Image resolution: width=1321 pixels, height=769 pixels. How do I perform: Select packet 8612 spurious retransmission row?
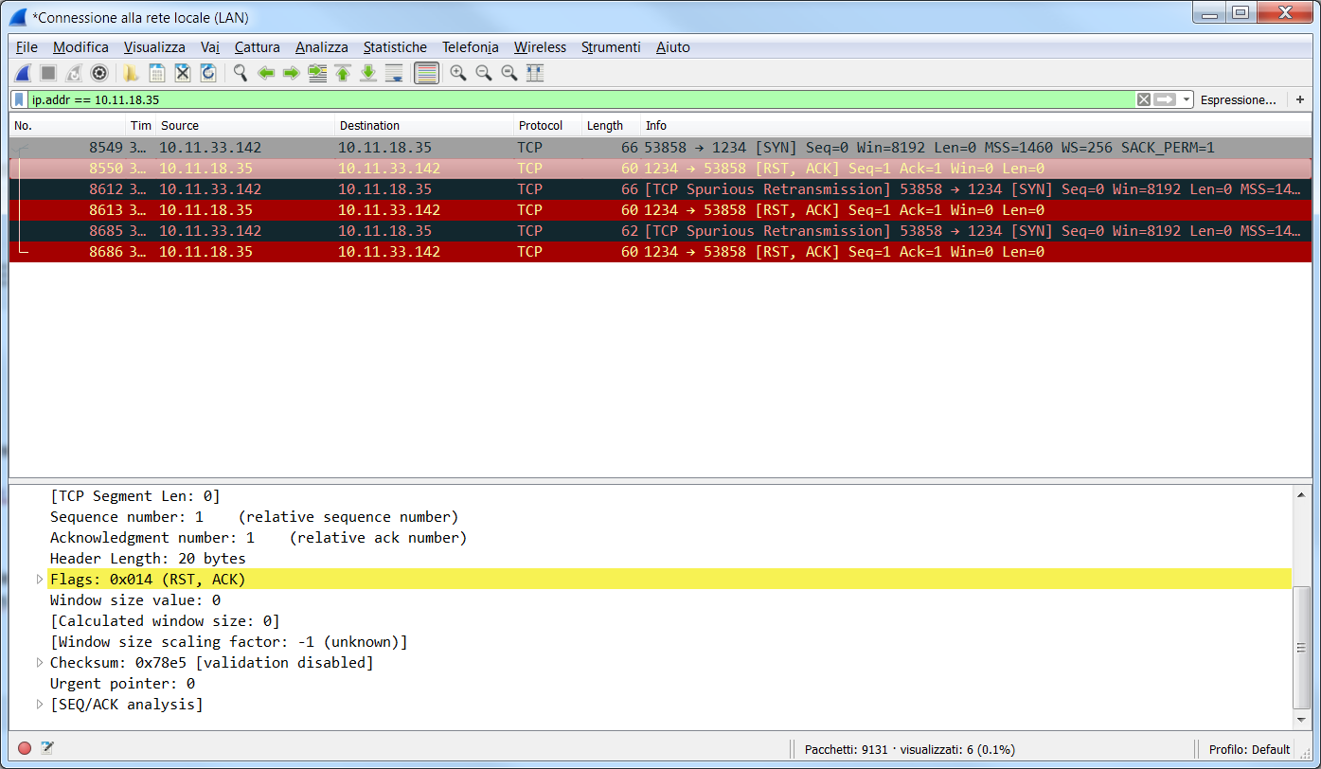(x=660, y=189)
